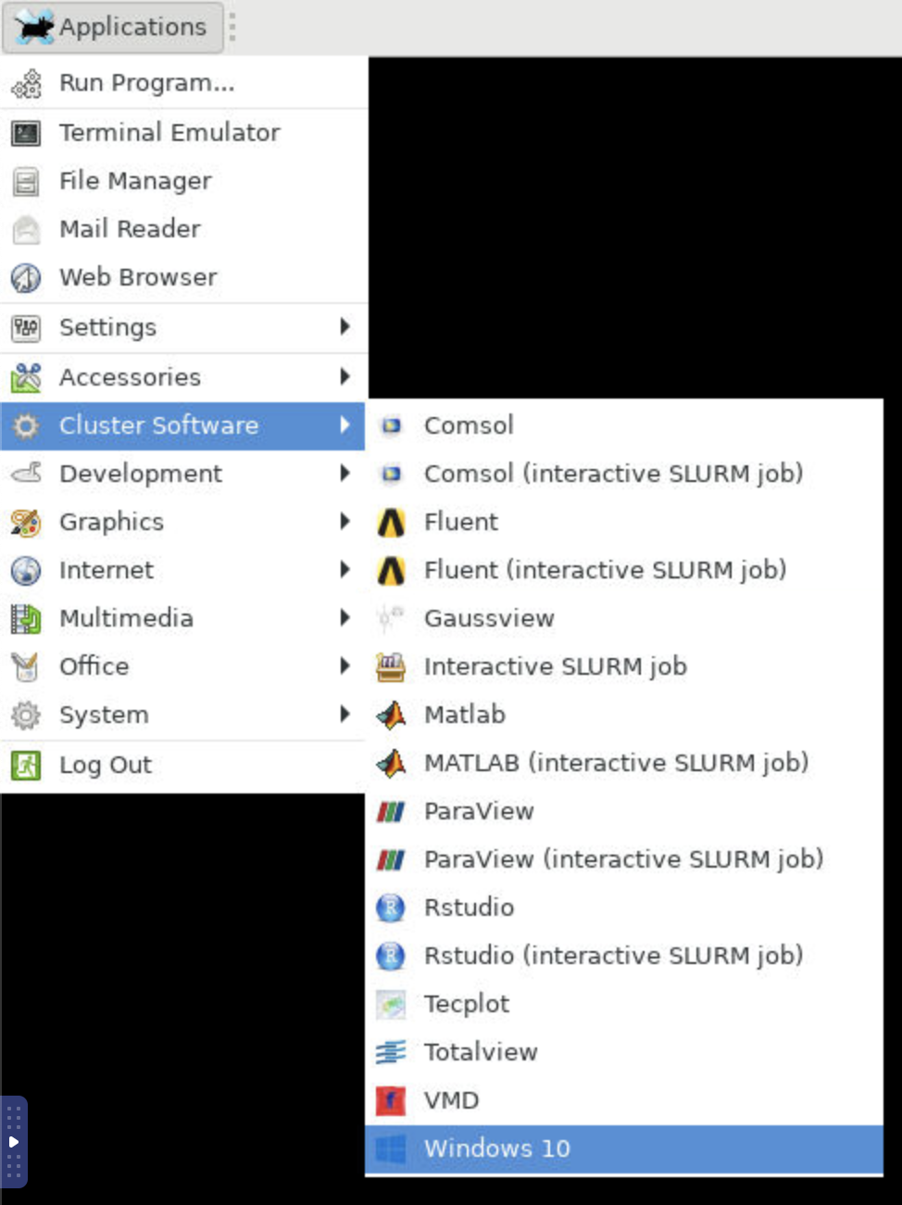
Task: Open the Multimedia menu entry
Action: click(126, 618)
